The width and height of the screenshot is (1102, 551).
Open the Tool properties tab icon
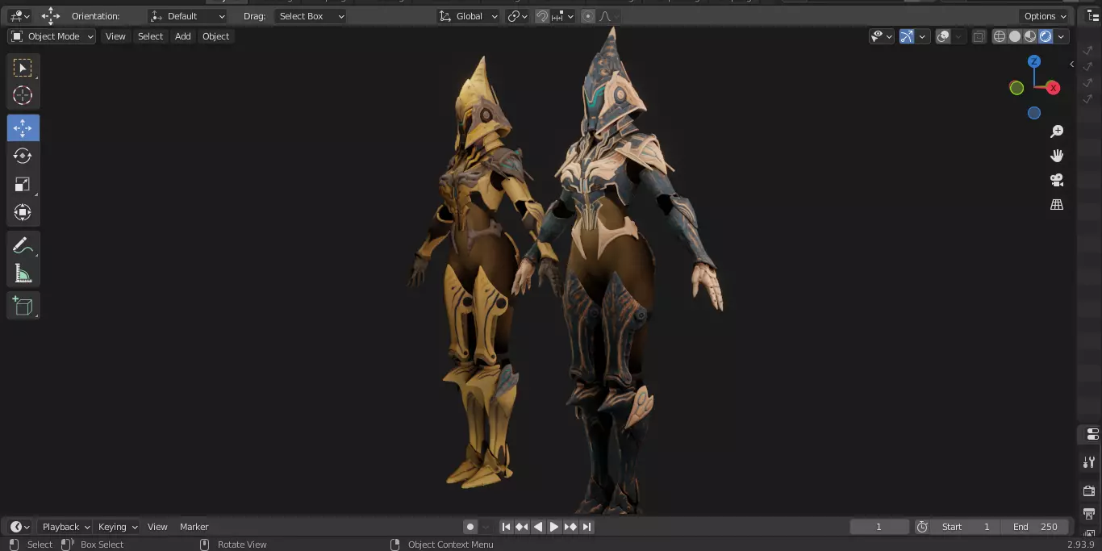coord(1090,462)
